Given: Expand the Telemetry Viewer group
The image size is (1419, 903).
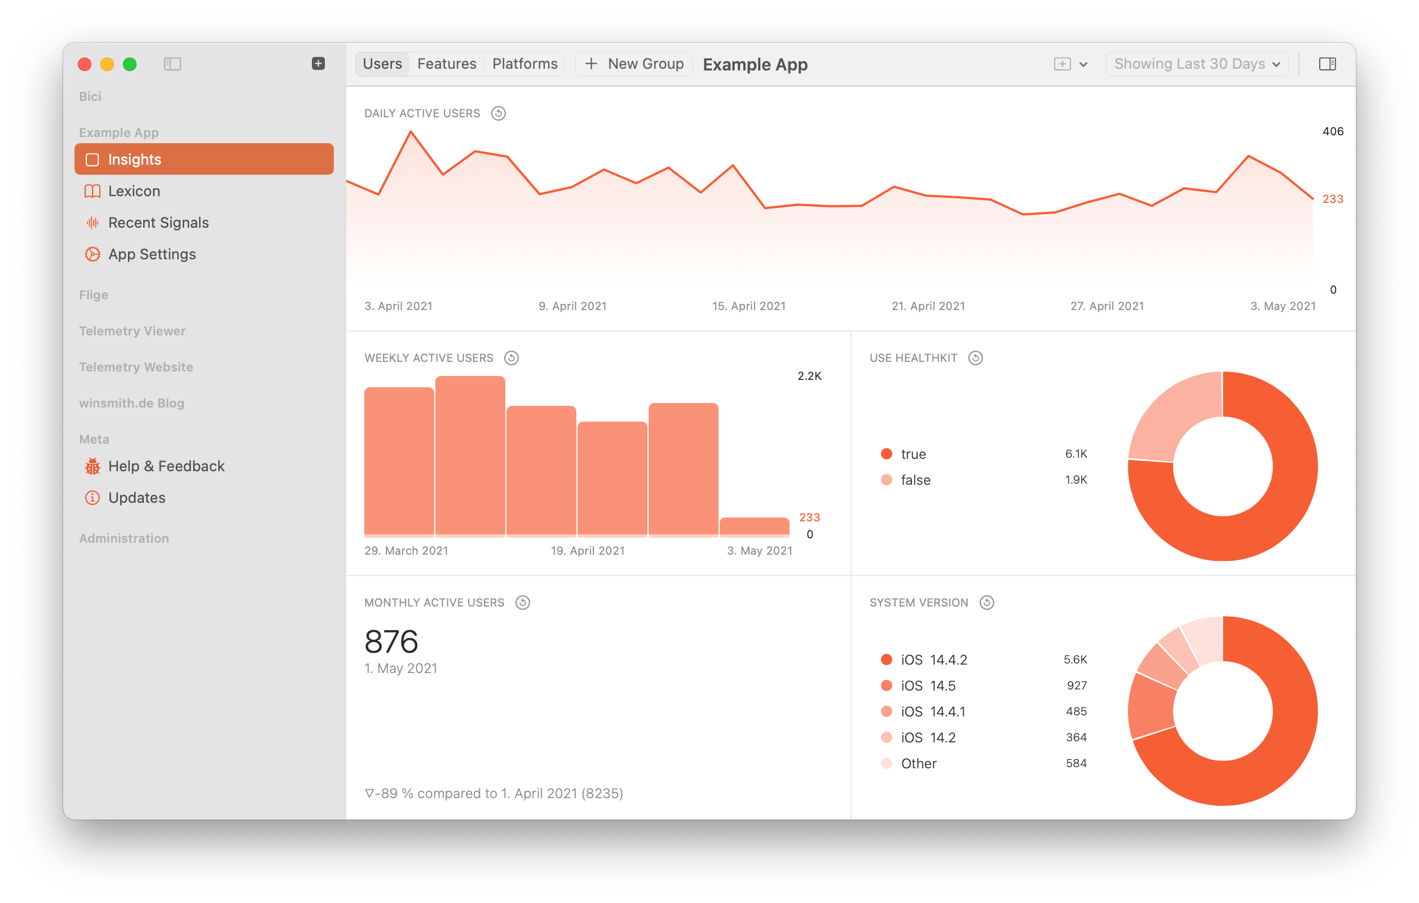Looking at the screenshot, I should [133, 331].
